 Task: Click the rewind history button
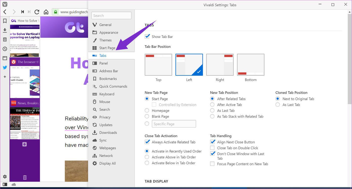(23, 12)
